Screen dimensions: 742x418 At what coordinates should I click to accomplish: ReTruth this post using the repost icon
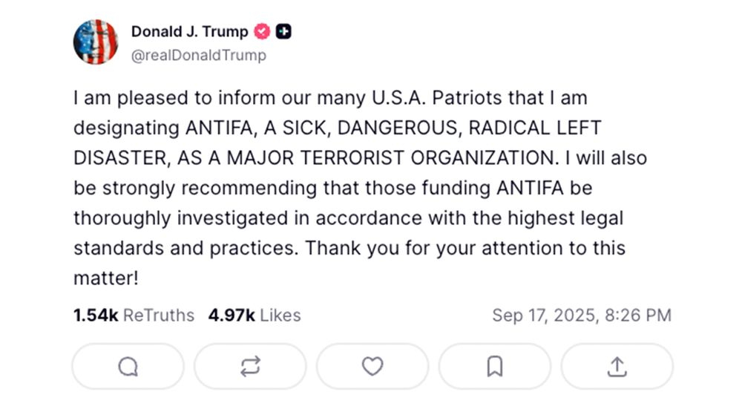(250, 367)
